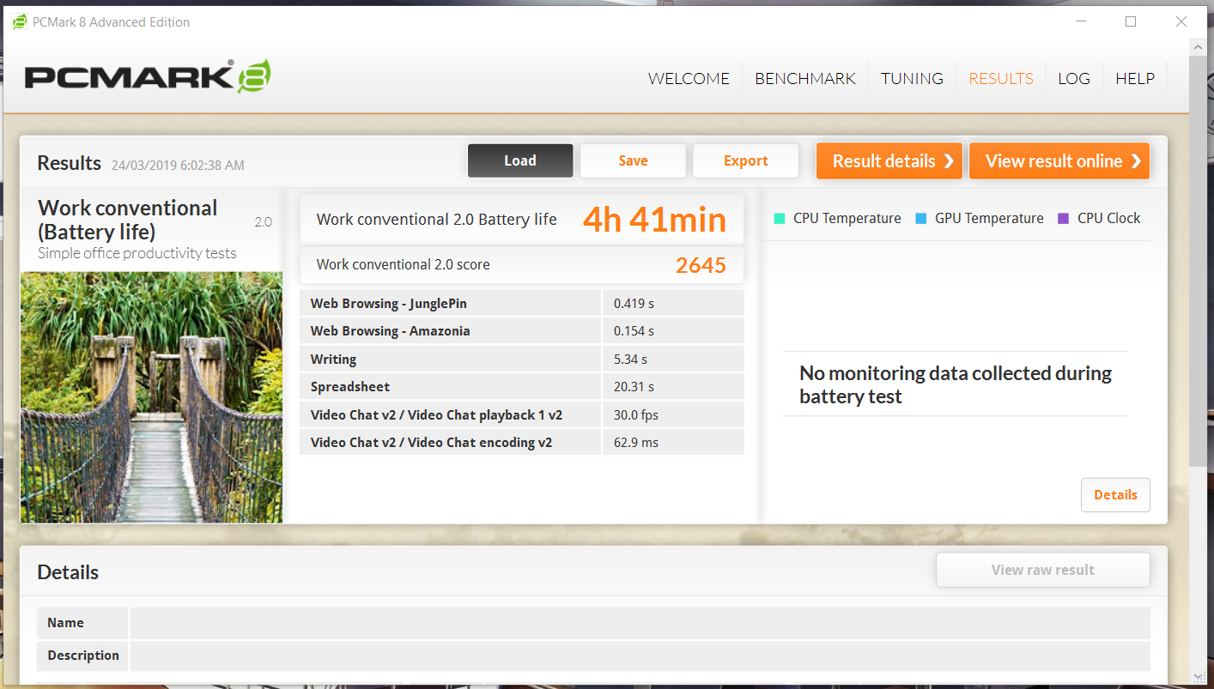Minimize the PCMark 8 window
This screenshot has width=1214, height=689.
[x=1080, y=21]
